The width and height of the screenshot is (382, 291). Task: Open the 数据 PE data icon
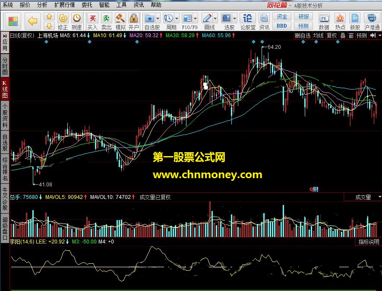(324, 18)
